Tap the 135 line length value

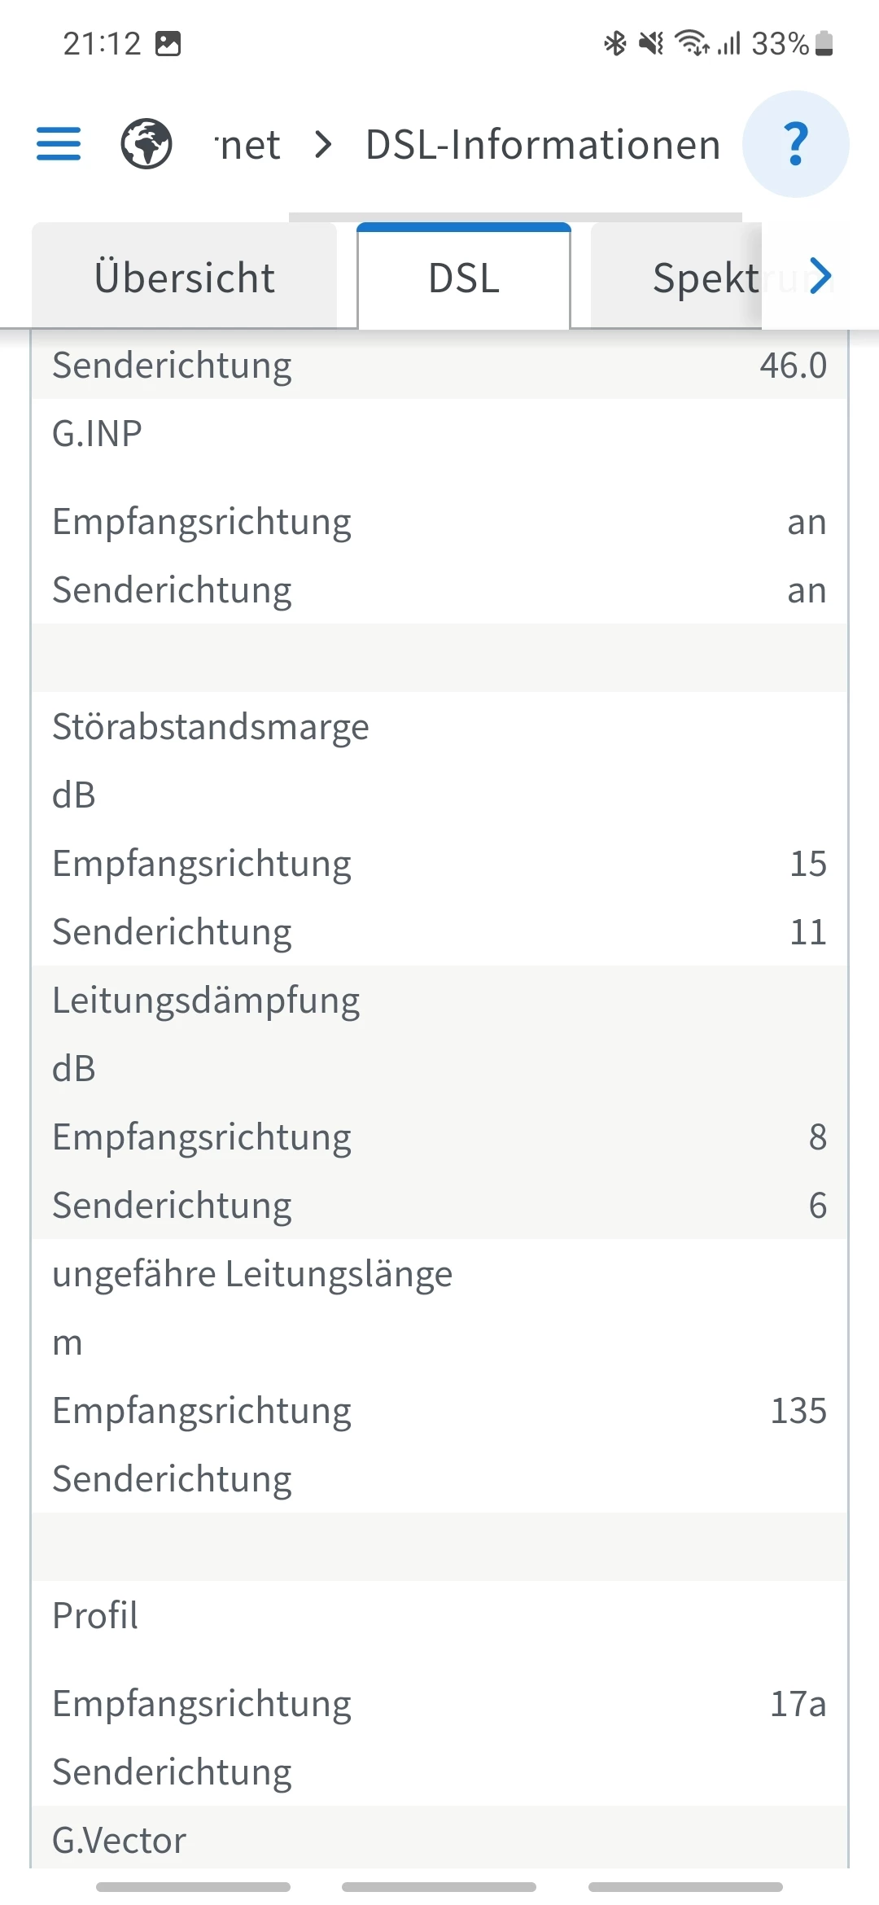[x=798, y=1411]
